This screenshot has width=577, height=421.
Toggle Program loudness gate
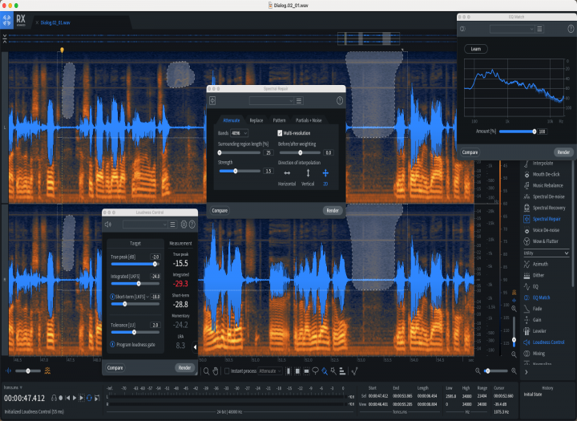pyautogui.click(x=112, y=344)
